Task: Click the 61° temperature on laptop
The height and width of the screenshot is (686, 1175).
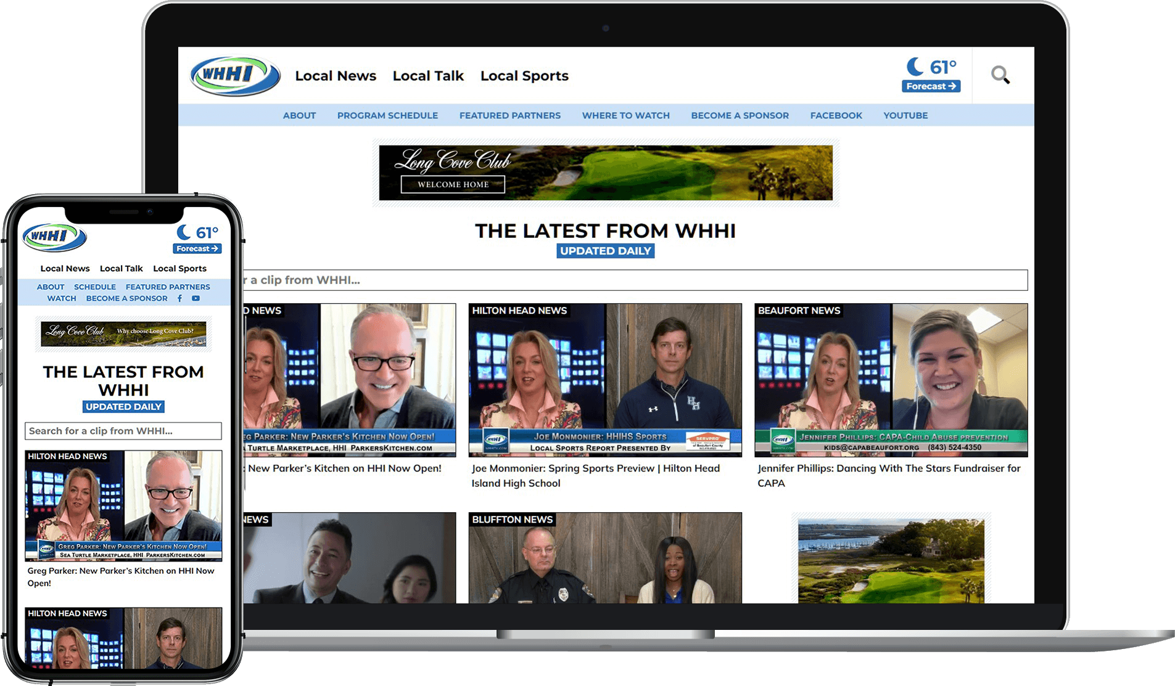Action: (x=943, y=67)
